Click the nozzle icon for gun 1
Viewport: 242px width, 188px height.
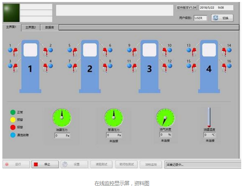pyautogui.click(x=16, y=50)
